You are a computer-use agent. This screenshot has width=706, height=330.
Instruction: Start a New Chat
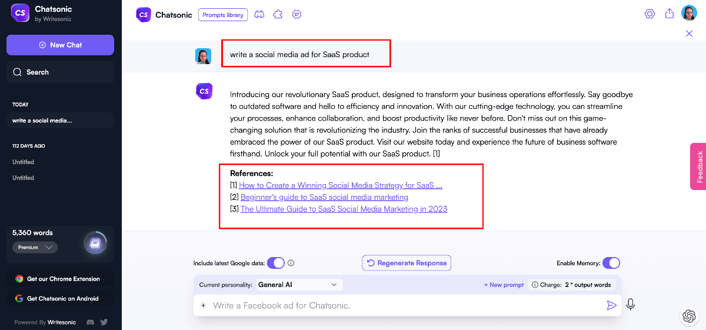tap(60, 45)
